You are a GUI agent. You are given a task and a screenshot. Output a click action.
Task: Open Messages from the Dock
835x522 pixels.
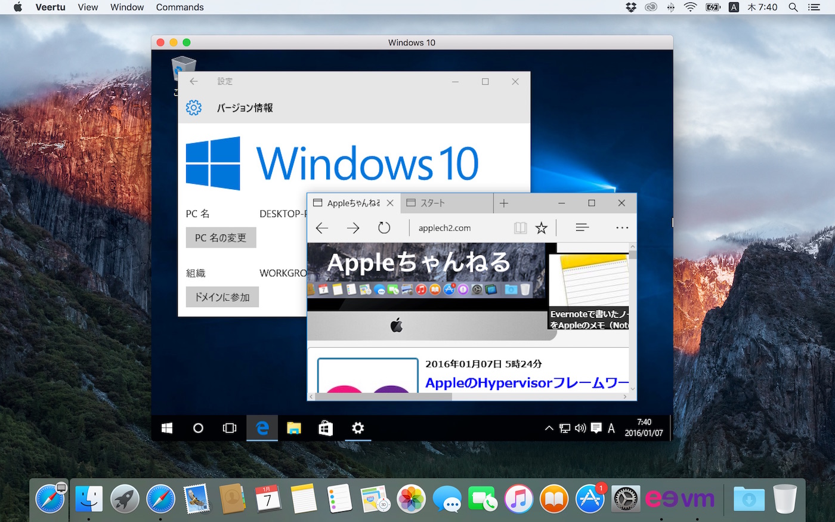(447, 499)
